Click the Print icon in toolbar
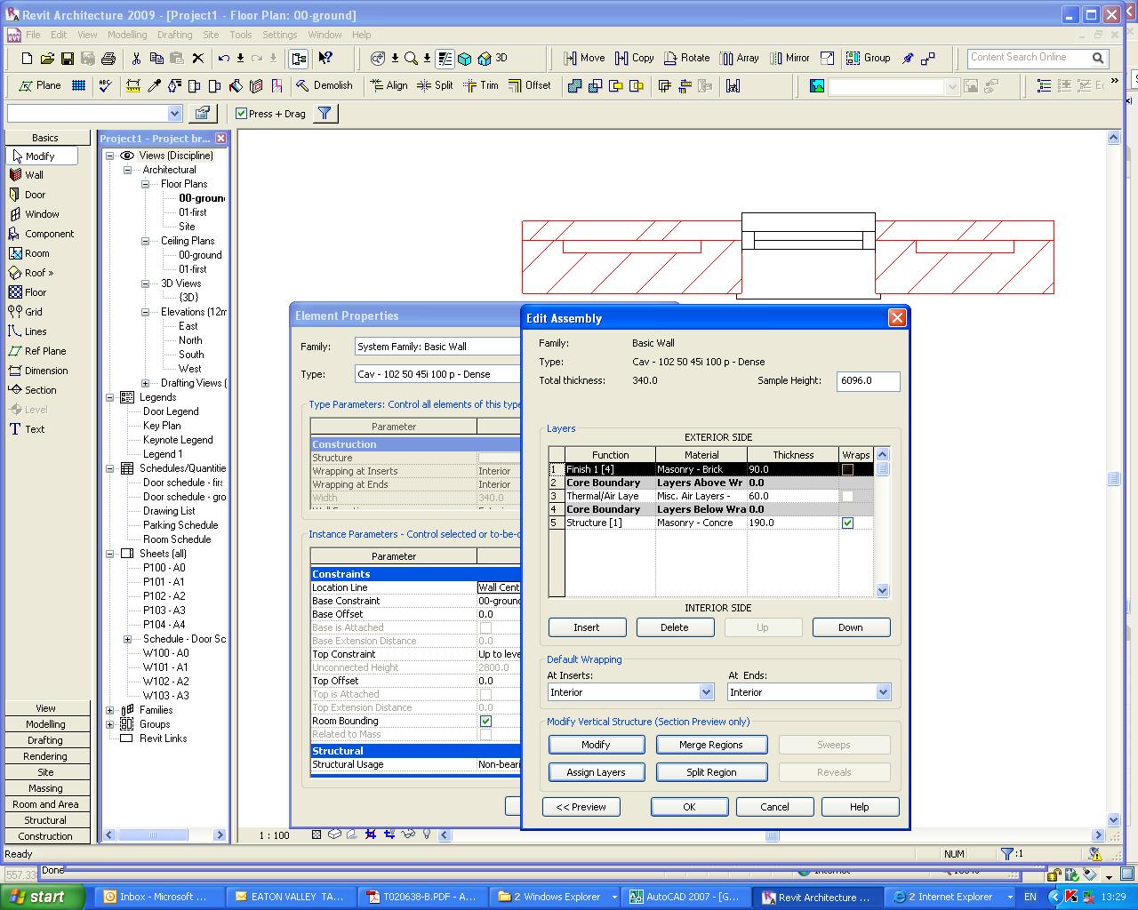This screenshot has width=1138, height=910. pyautogui.click(x=108, y=59)
